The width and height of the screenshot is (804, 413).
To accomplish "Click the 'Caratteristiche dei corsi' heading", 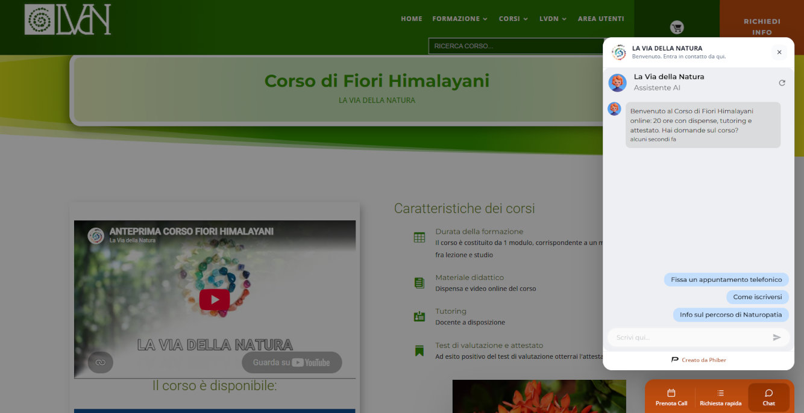I will [x=465, y=208].
